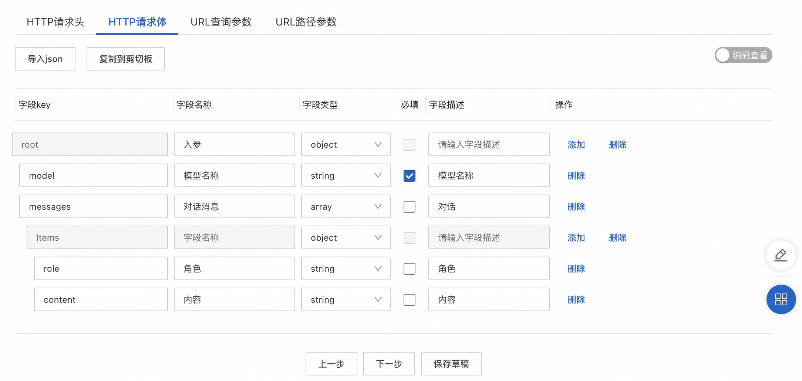Delete the messages field row
Image resolution: width=802 pixels, height=381 pixels.
click(x=576, y=207)
